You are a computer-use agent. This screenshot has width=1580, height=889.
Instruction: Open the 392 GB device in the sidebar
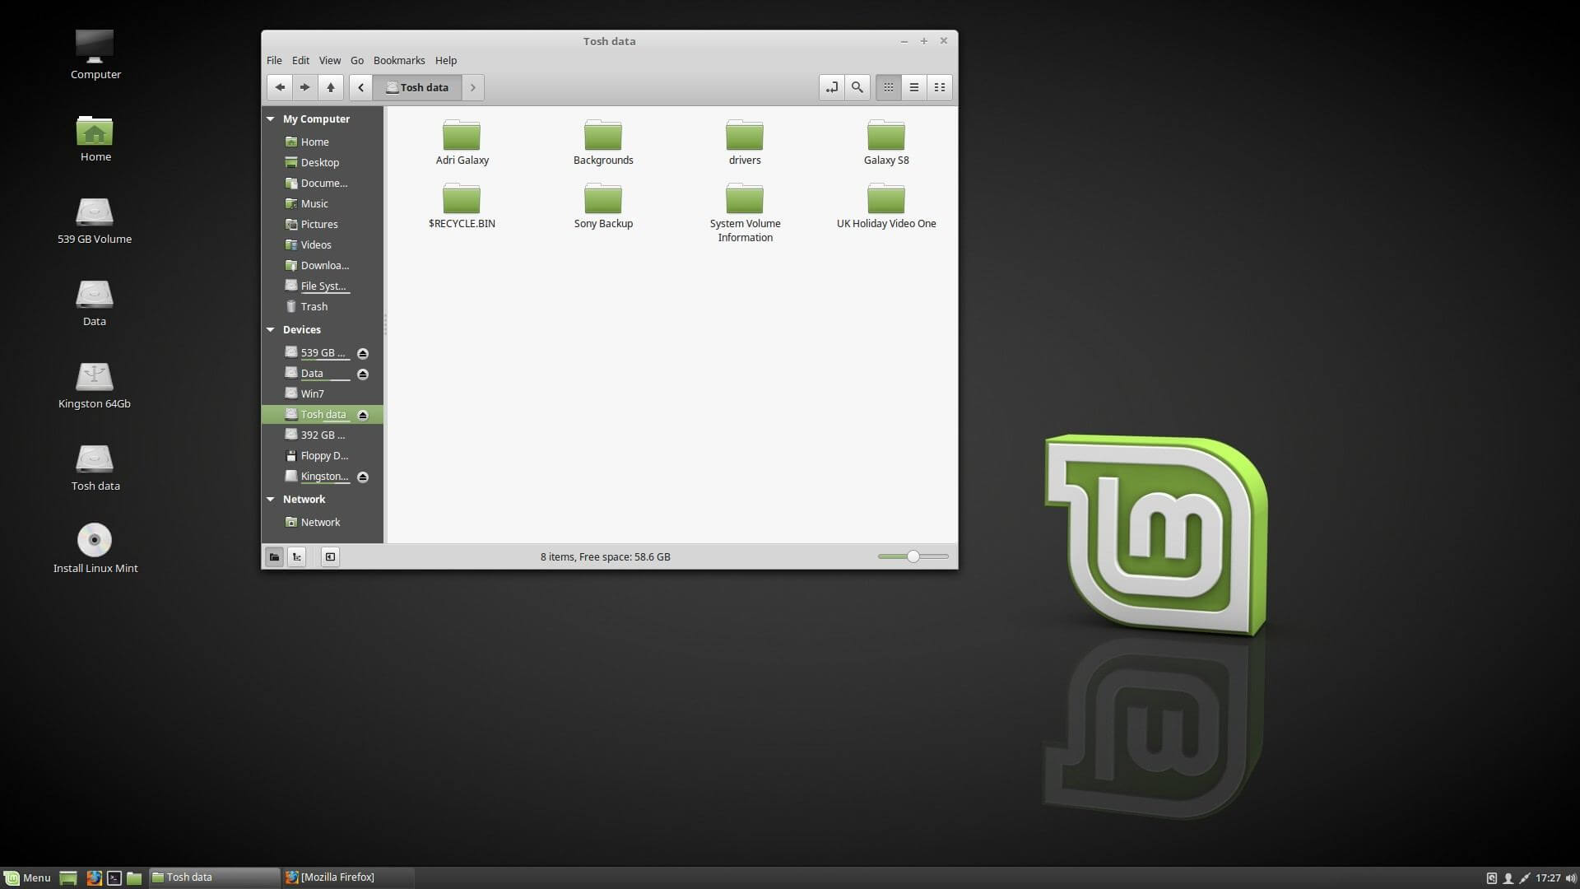point(323,435)
